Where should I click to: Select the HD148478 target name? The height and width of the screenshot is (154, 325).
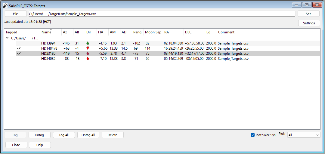[49, 48]
